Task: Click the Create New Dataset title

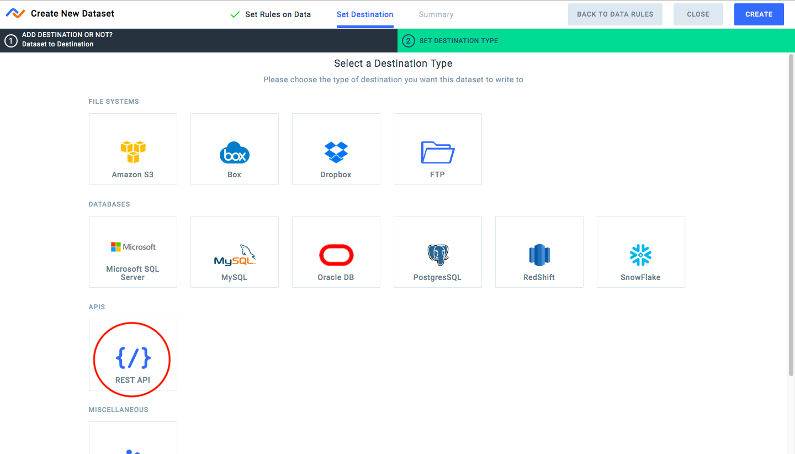Action: coord(73,13)
